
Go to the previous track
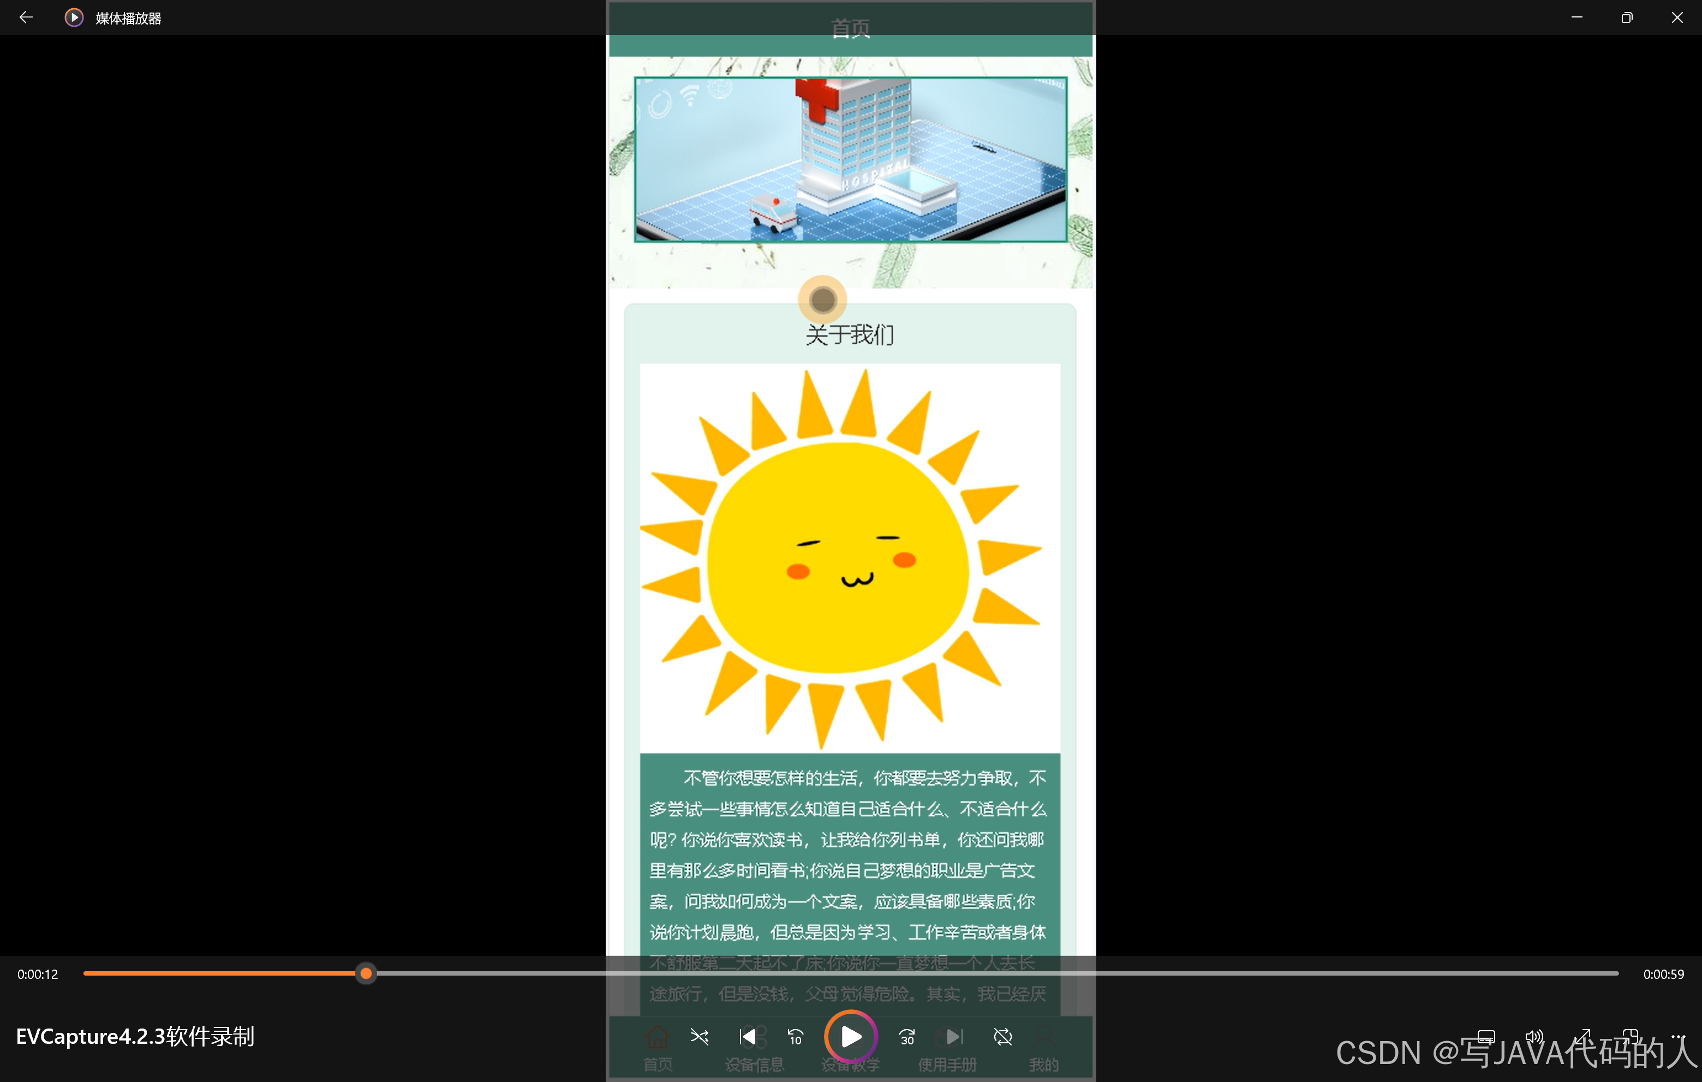coord(747,1037)
